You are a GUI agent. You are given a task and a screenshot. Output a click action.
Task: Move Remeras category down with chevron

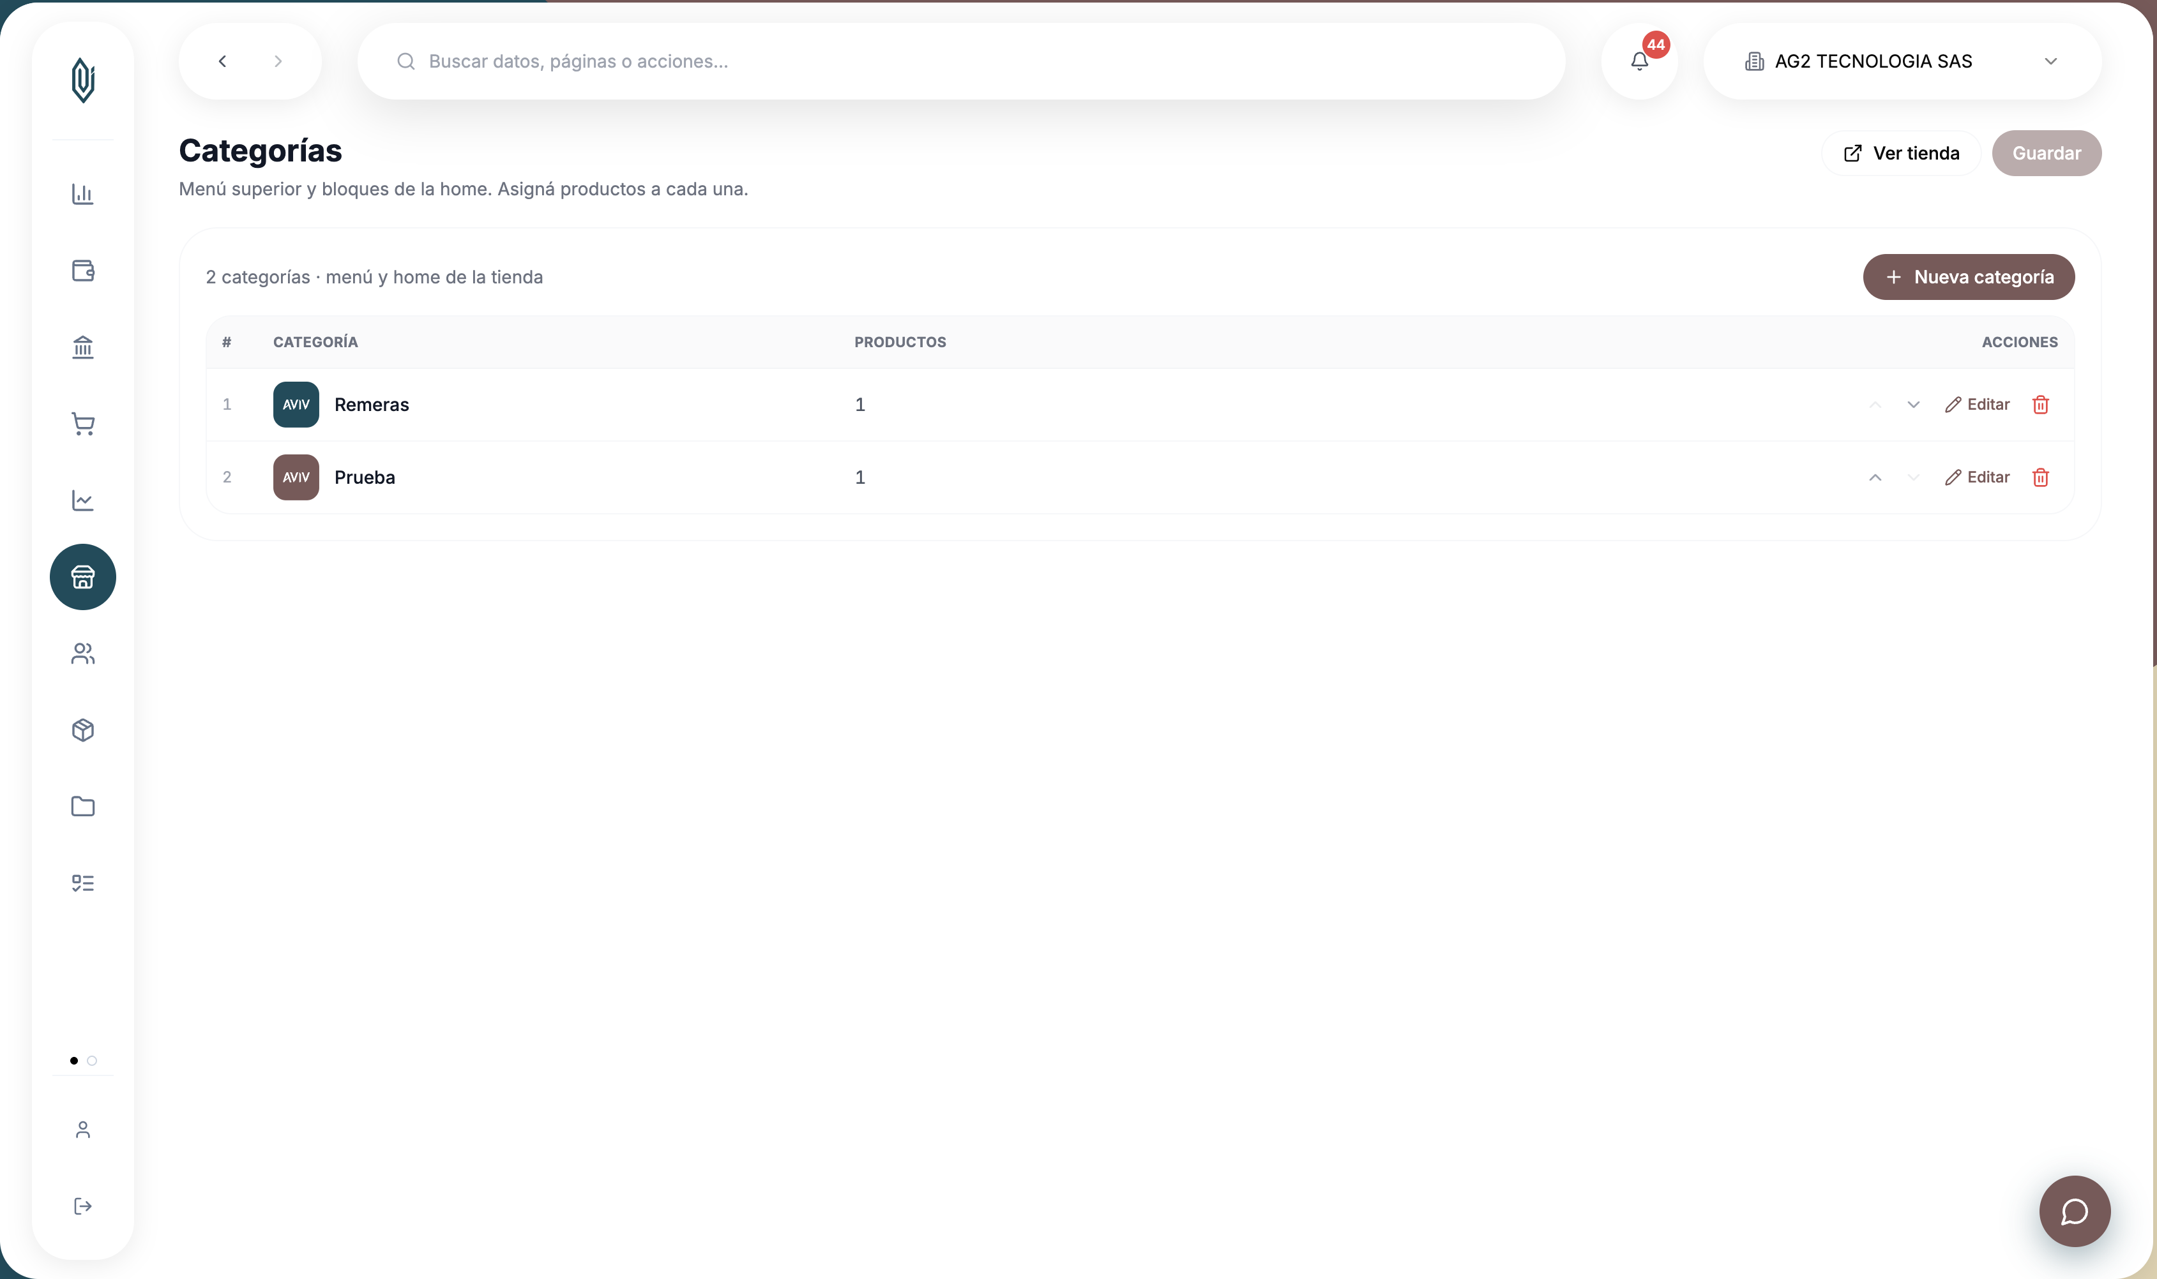tap(1913, 404)
